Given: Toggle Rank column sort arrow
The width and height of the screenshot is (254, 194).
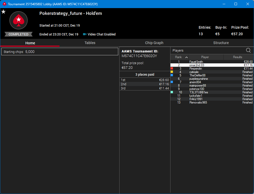Looking at the screenshot, I should pos(186,57).
